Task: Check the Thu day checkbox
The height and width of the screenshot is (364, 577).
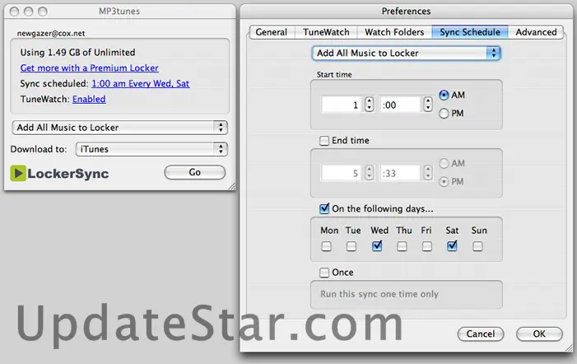Action: (x=403, y=246)
